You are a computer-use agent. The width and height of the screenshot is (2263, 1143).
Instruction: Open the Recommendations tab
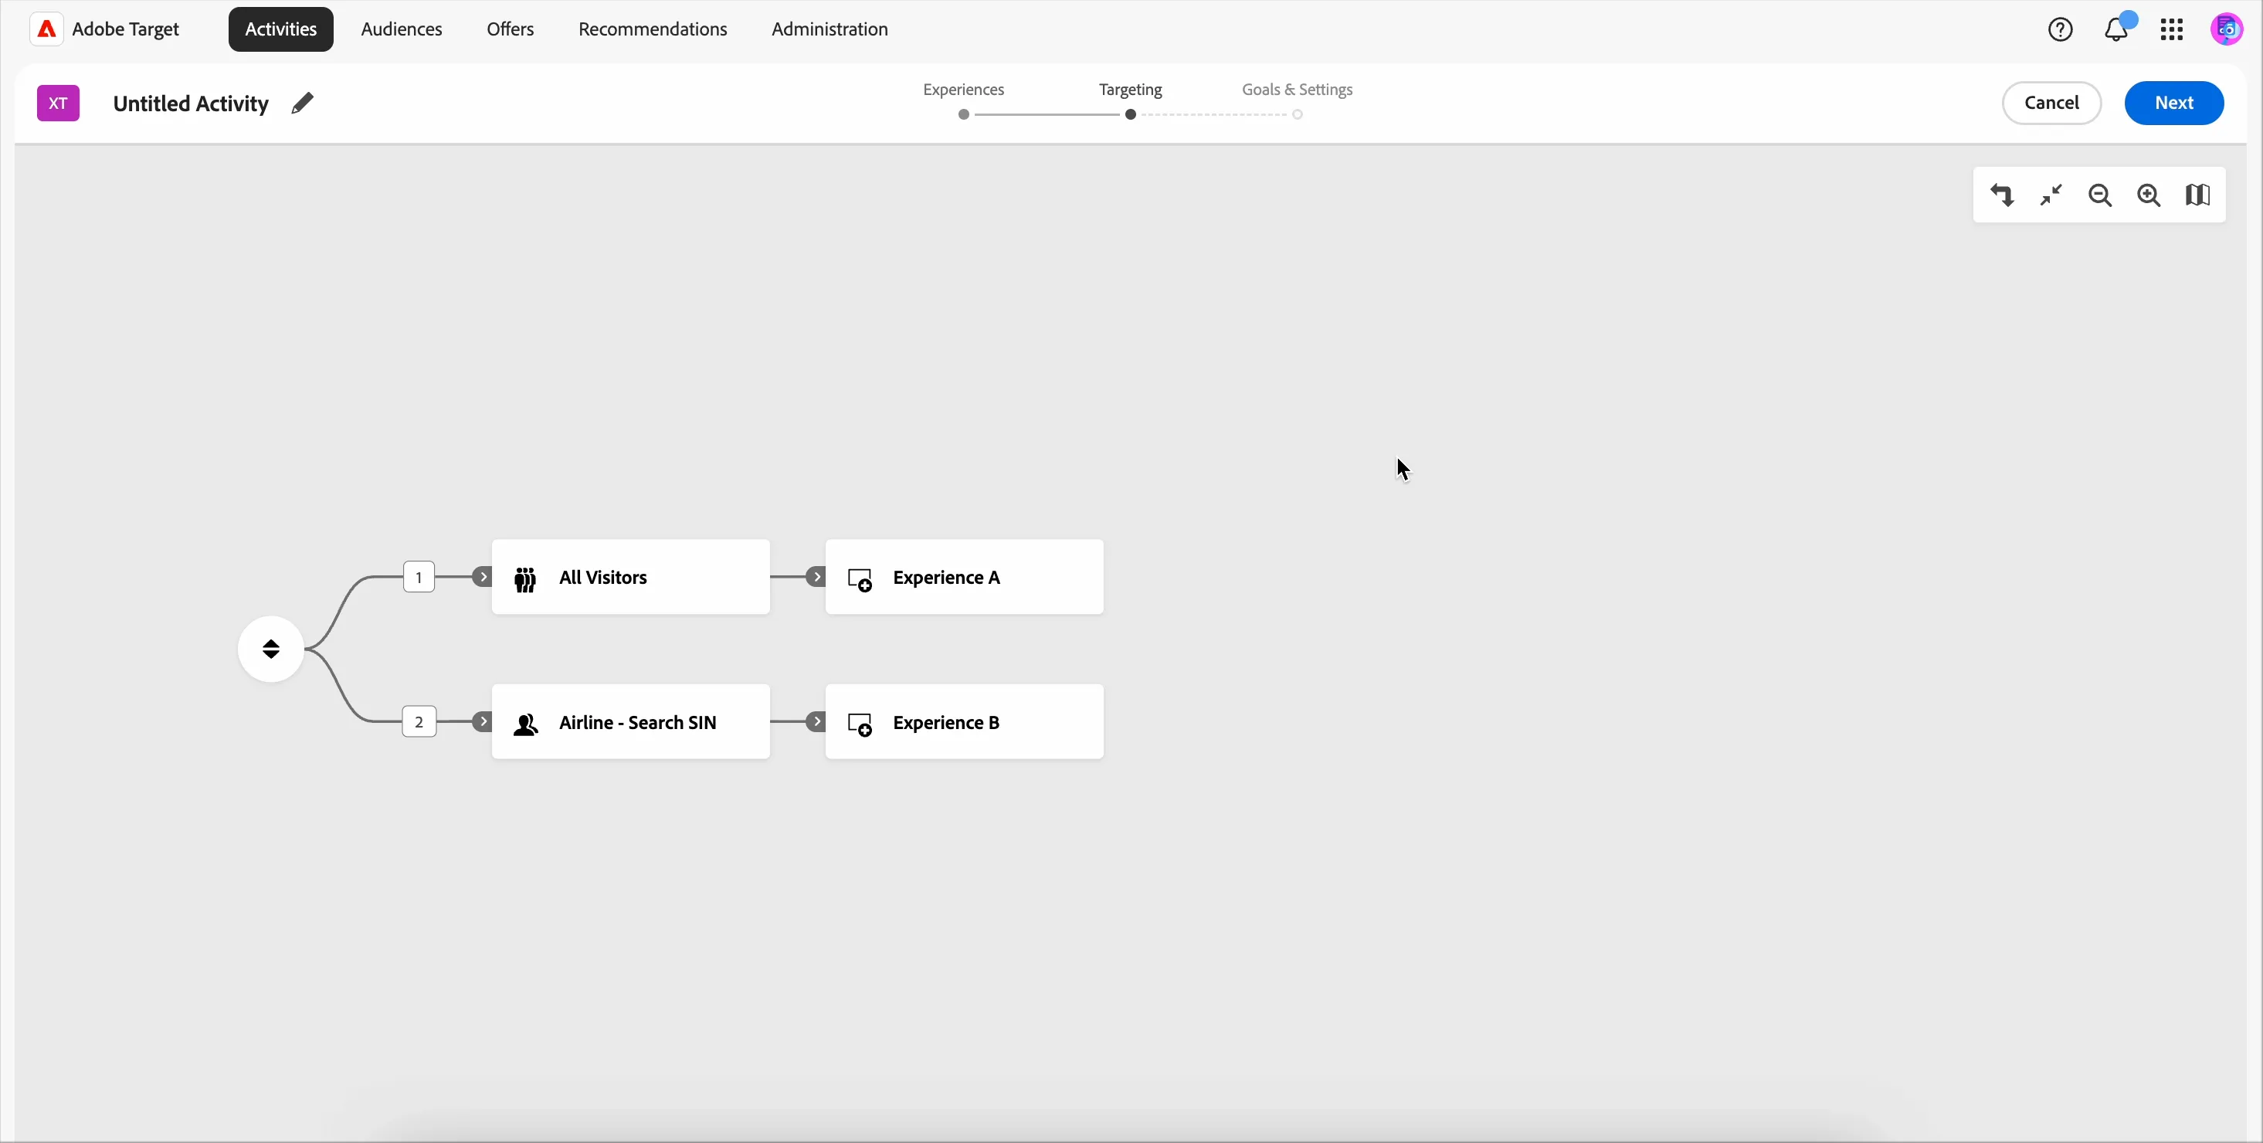653,30
